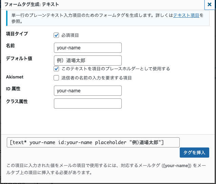Click the 名前 field label

tap(10, 46)
